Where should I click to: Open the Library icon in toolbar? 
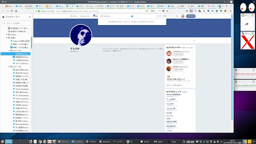click(x=187, y=11)
